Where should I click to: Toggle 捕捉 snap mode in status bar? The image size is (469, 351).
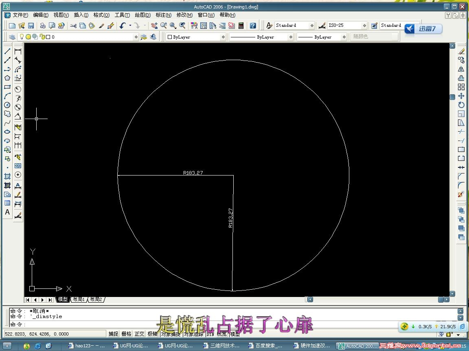[x=113, y=334]
